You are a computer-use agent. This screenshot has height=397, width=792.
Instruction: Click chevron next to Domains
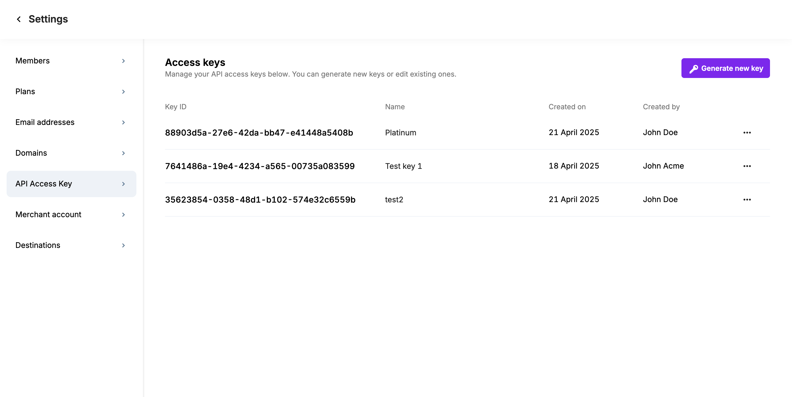[123, 153]
